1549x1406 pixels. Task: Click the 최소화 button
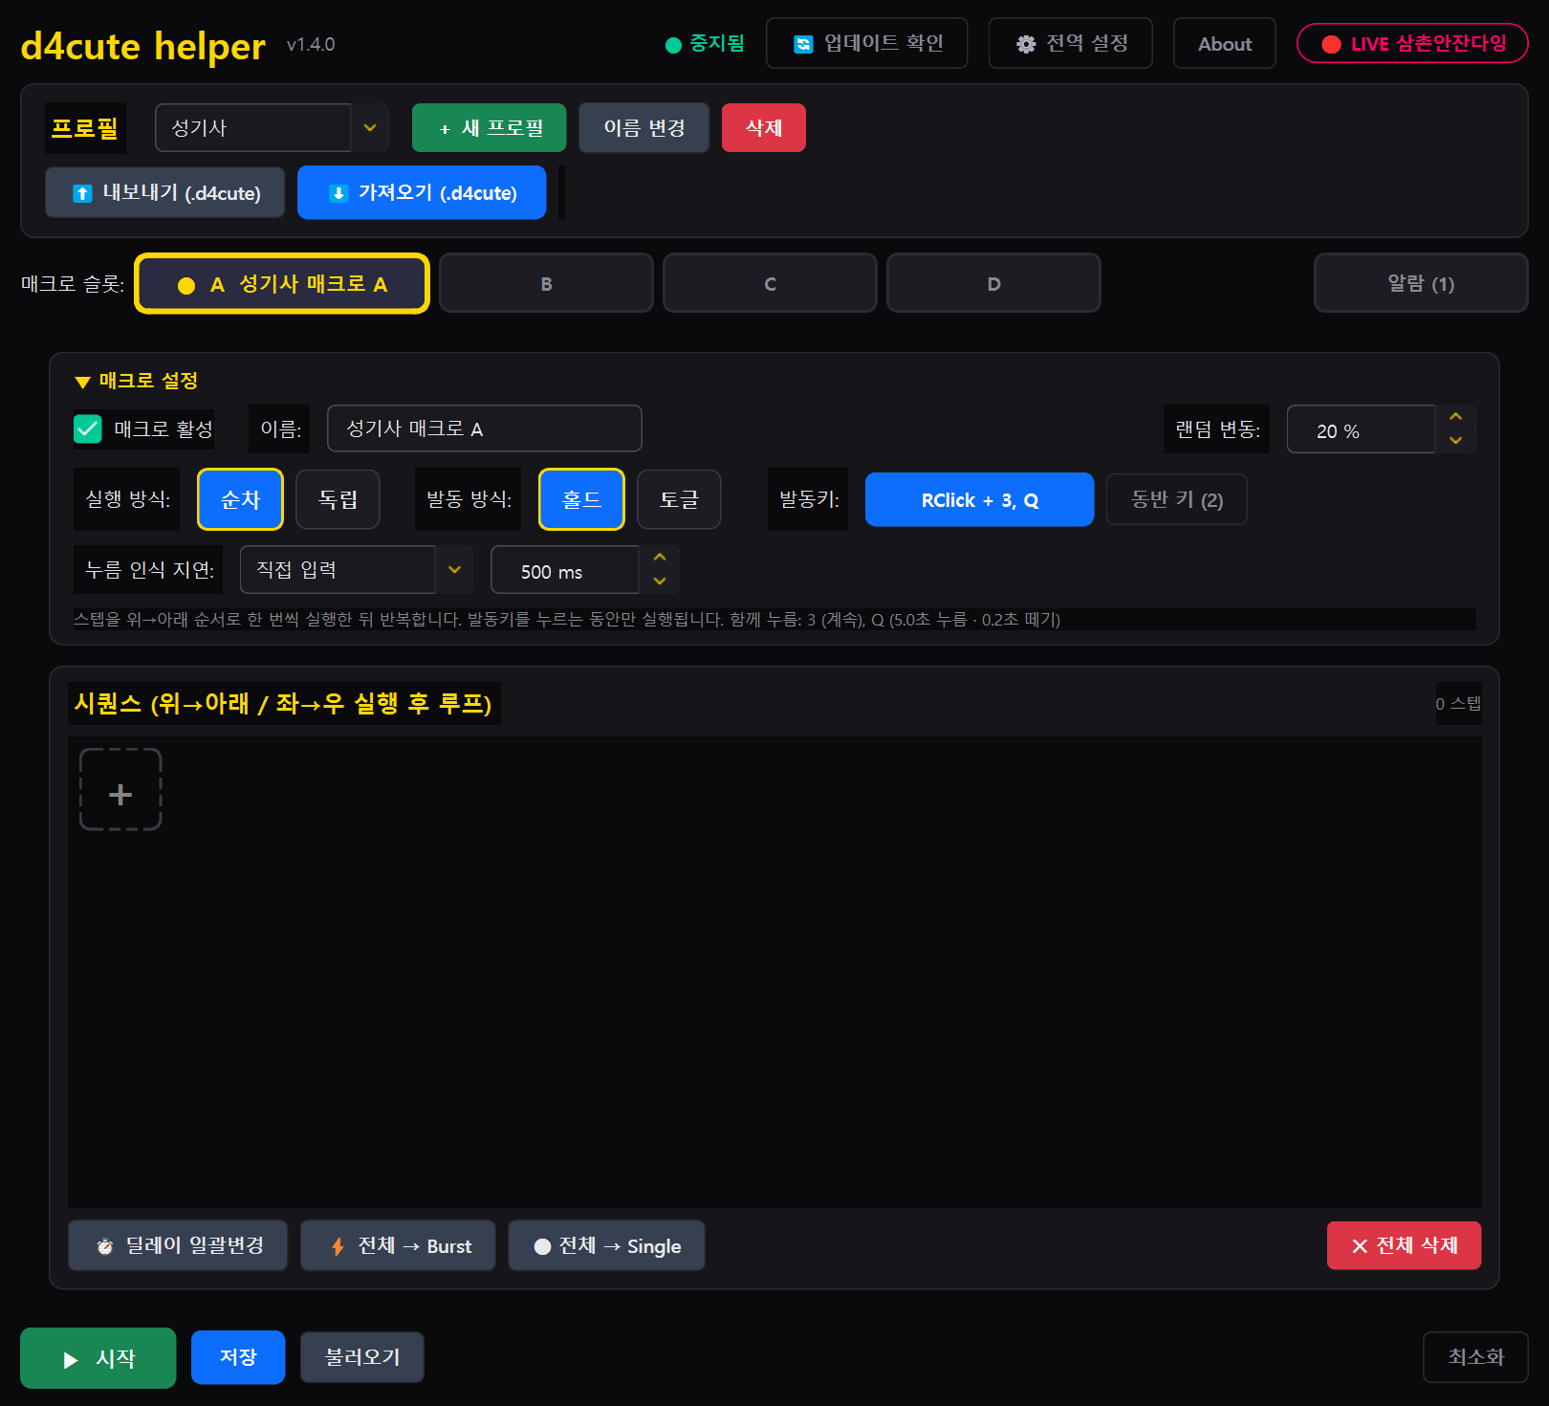tap(1475, 1357)
